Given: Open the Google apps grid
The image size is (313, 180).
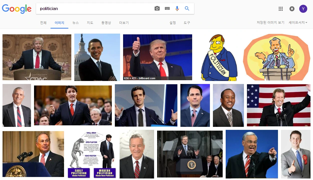Looking at the screenshot, I should [x=281, y=9].
